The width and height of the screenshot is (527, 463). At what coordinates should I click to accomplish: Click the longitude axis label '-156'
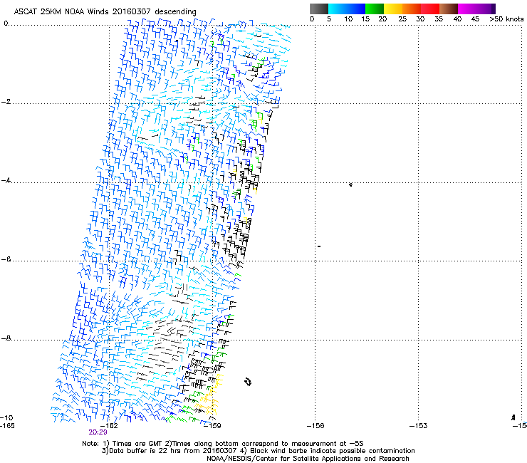(x=315, y=426)
